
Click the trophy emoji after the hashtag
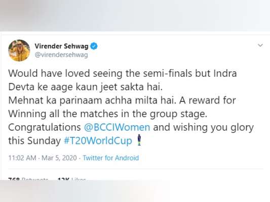(139, 140)
